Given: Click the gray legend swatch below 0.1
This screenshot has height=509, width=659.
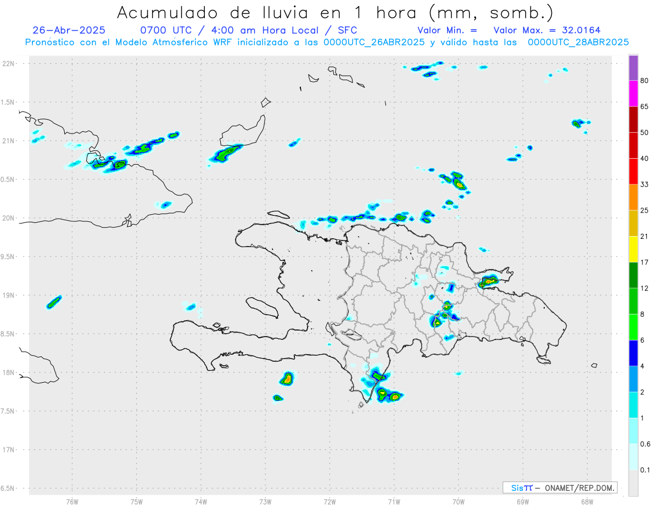Looking at the screenshot, I should click(633, 483).
